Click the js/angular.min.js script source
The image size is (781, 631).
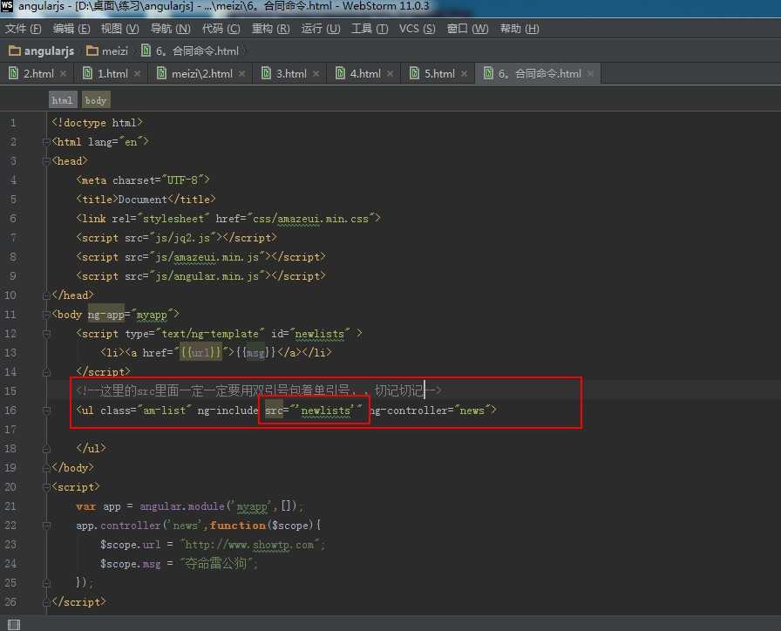[207, 276]
